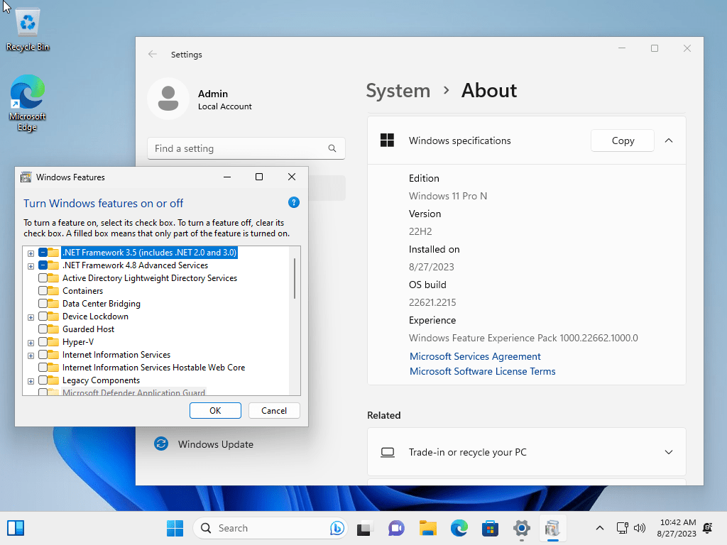Expand Trade-in or recycle your PC
This screenshot has height=545, width=727.
669,452
